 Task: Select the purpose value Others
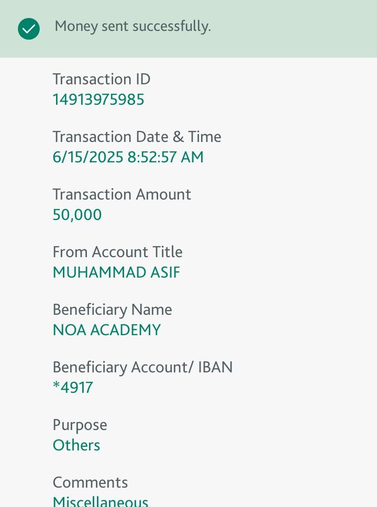pyautogui.click(x=76, y=445)
